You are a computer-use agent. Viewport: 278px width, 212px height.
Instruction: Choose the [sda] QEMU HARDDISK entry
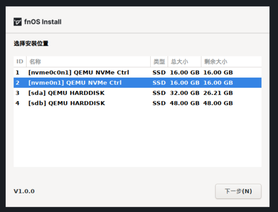(66, 93)
